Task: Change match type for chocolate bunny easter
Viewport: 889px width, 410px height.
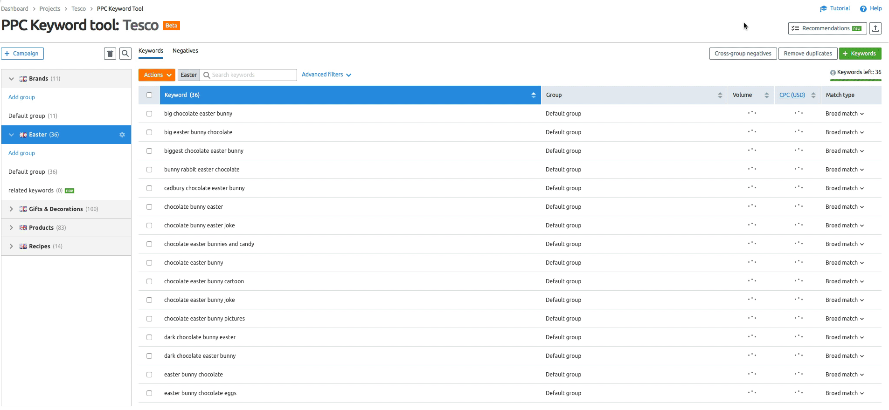Action: click(x=845, y=207)
